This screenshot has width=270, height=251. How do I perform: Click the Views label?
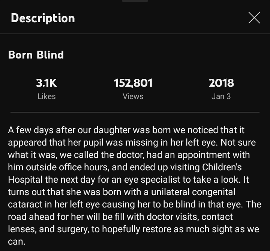[133, 96]
